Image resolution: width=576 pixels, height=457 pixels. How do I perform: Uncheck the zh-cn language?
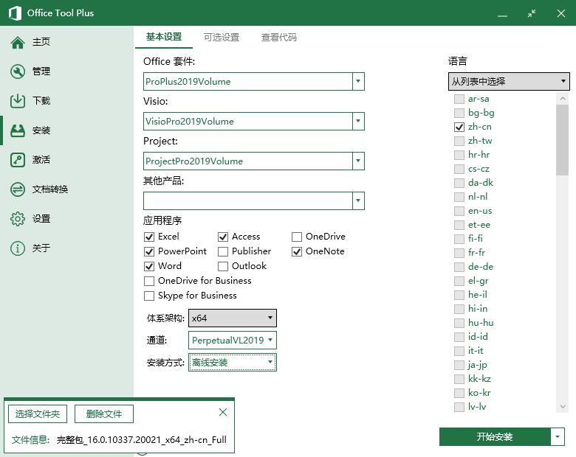coord(459,127)
